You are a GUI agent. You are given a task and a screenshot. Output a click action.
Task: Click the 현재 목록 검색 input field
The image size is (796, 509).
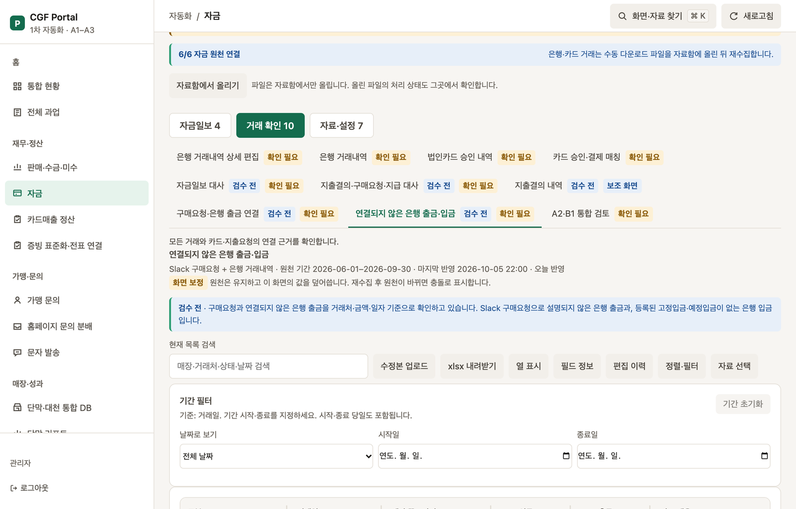pyautogui.click(x=269, y=366)
